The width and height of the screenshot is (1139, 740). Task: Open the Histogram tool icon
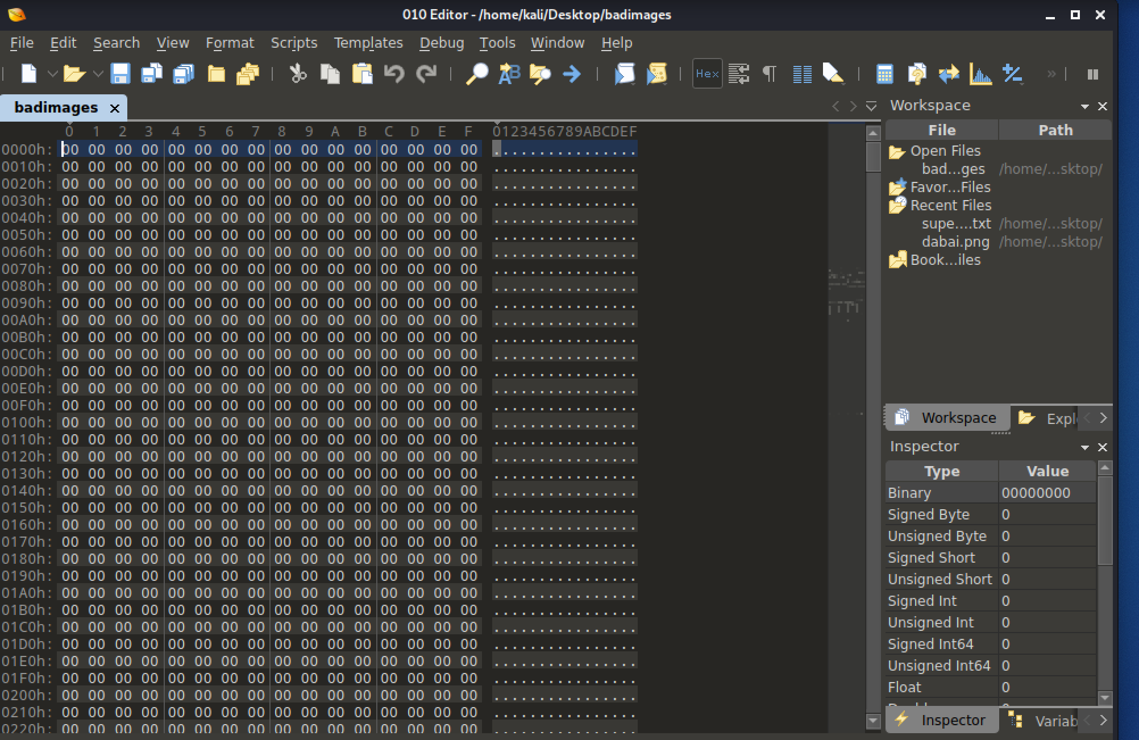click(980, 74)
